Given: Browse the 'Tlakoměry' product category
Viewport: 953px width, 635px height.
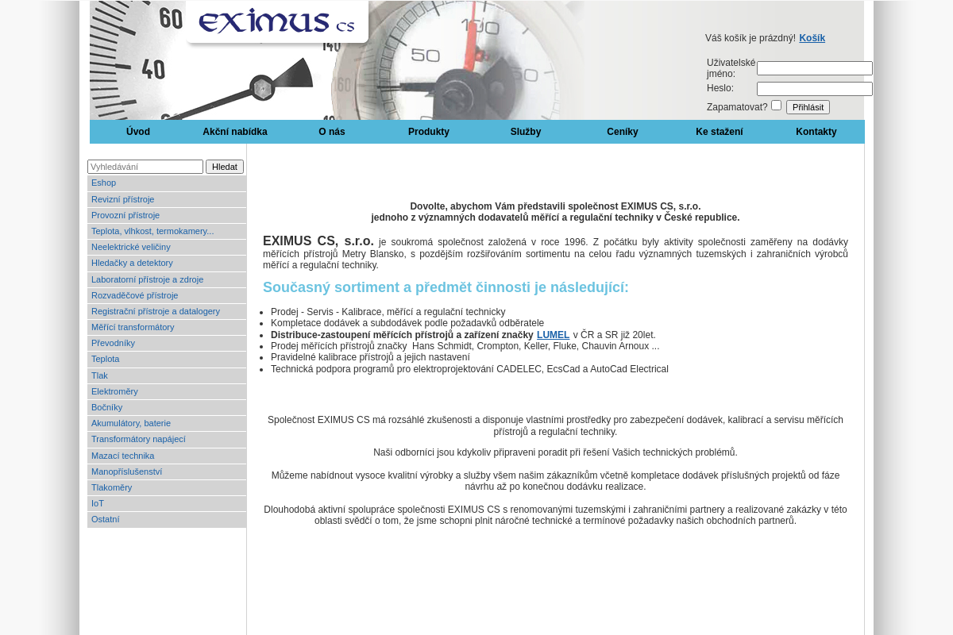Looking at the screenshot, I should click(111, 487).
